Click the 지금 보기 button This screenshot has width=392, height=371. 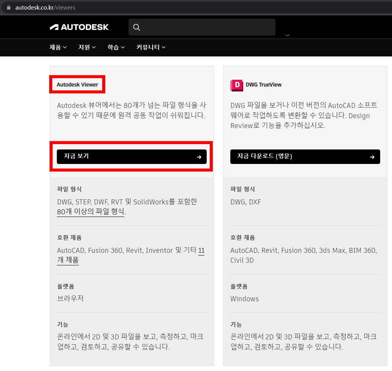132,157
